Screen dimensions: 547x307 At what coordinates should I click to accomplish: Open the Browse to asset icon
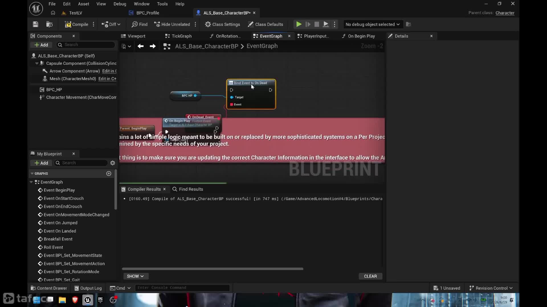click(49, 24)
